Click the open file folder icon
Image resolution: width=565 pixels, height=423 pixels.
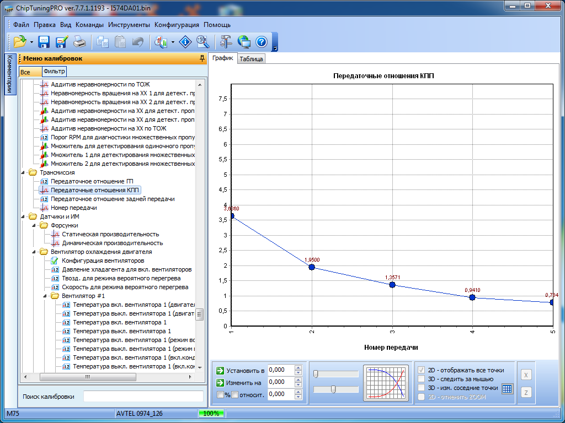point(20,41)
